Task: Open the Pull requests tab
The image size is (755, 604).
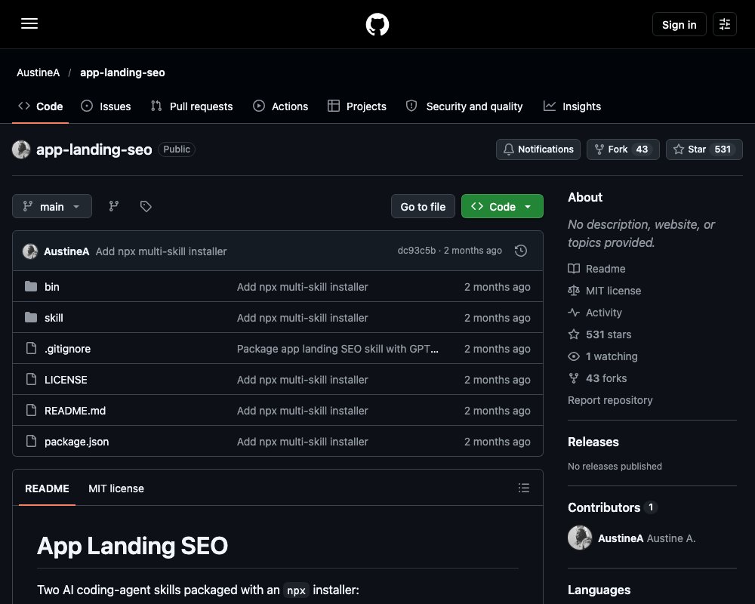Action: coord(192,106)
